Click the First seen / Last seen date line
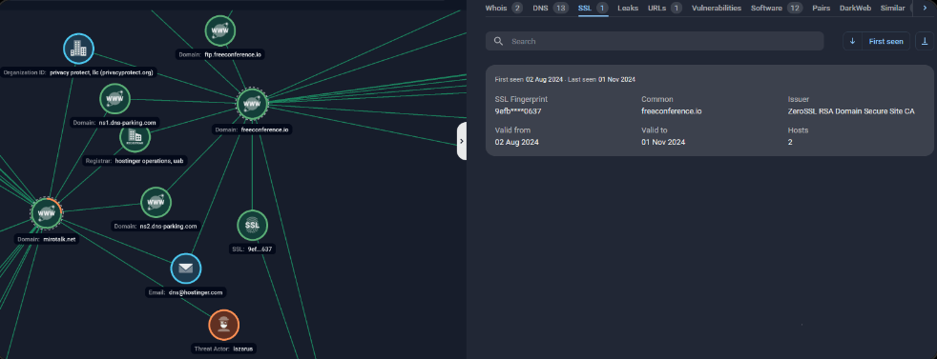The width and height of the screenshot is (937, 359). pos(565,79)
